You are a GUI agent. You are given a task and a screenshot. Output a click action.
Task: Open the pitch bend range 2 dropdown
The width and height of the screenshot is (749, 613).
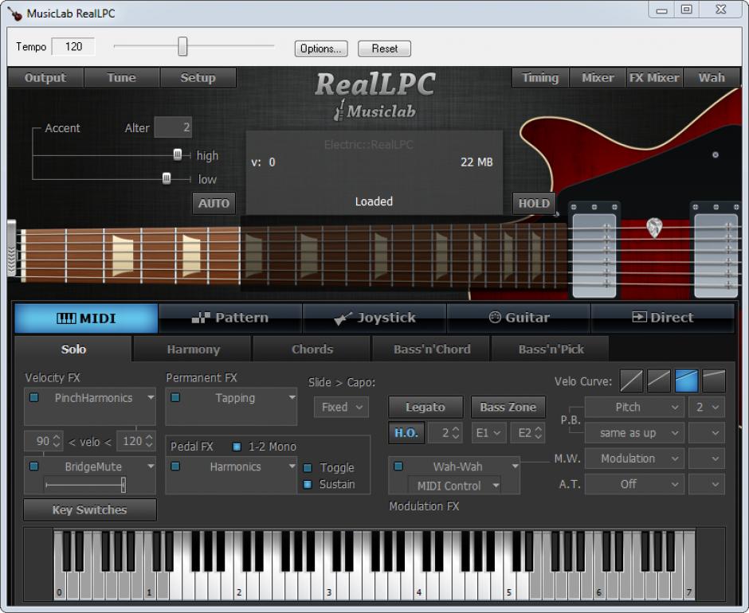pos(707,408)
